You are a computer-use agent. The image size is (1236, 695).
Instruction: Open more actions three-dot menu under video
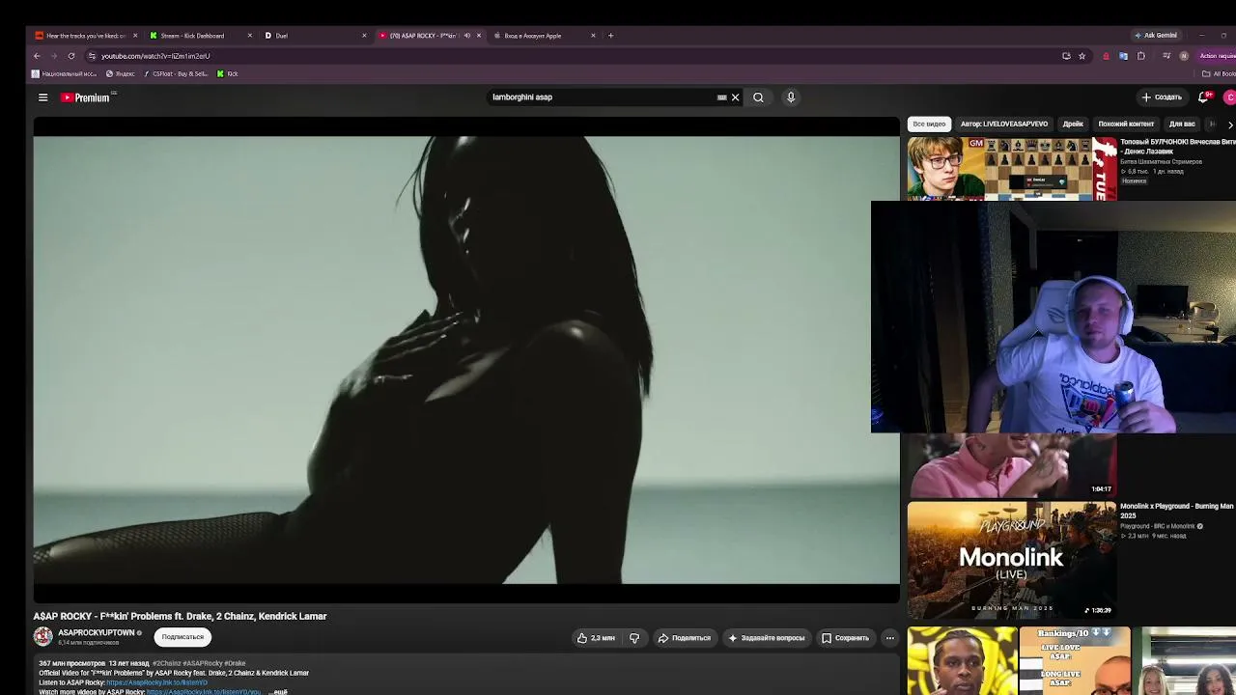(890, 638)
